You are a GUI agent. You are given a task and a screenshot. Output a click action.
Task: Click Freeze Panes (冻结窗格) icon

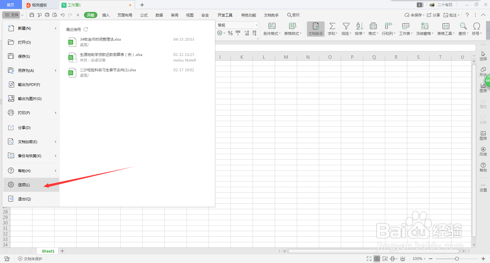click(x=424, y=26)
